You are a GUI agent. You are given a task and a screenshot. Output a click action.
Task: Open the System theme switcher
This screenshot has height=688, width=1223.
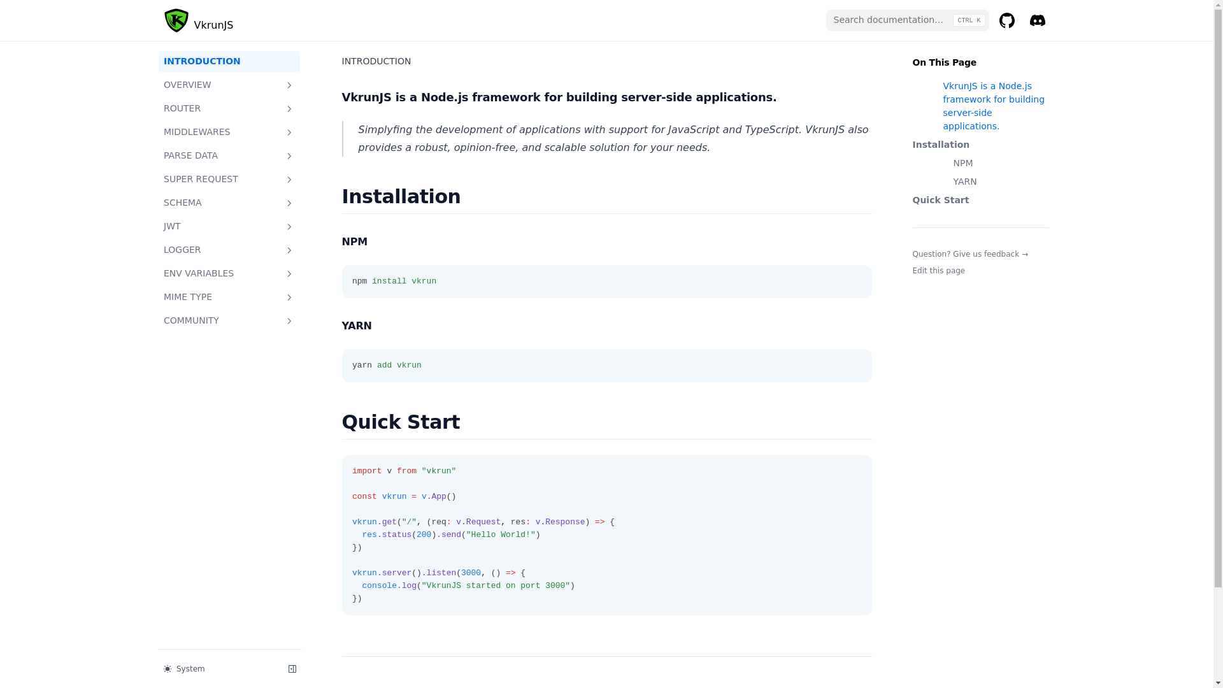(x=185, y=669)
